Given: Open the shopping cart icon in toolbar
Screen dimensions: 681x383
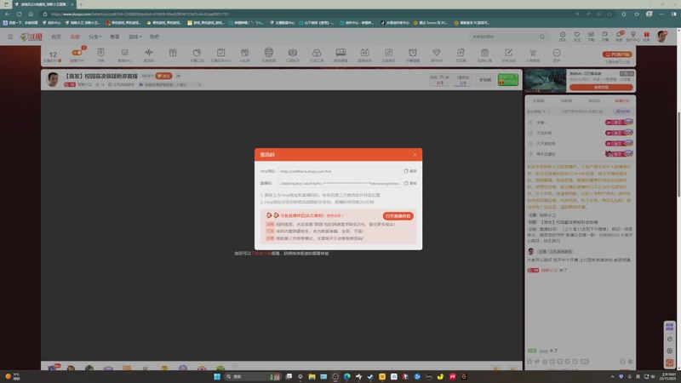Looking at the screenshot, I should [533, 53].
